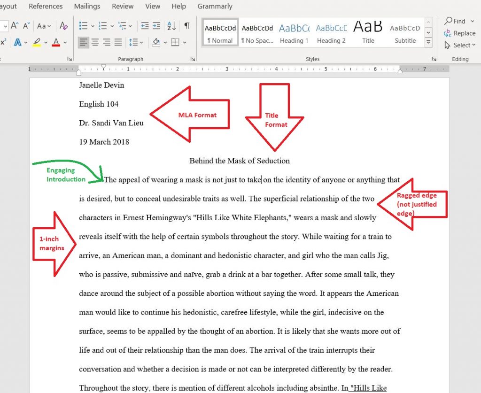The image size is (481, 393).
Task: Click the Text Effects icon
Action: 18,41
